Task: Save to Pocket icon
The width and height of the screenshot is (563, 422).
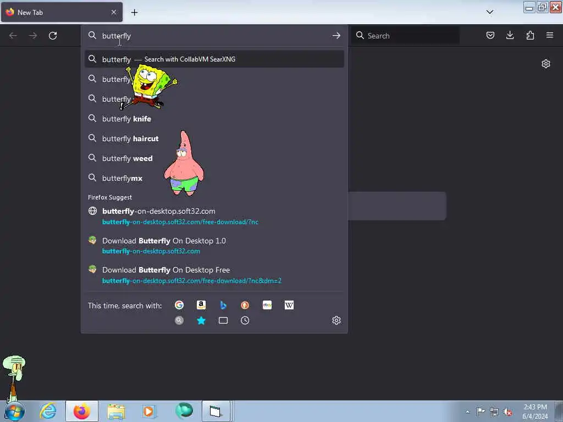Action: 490,35
